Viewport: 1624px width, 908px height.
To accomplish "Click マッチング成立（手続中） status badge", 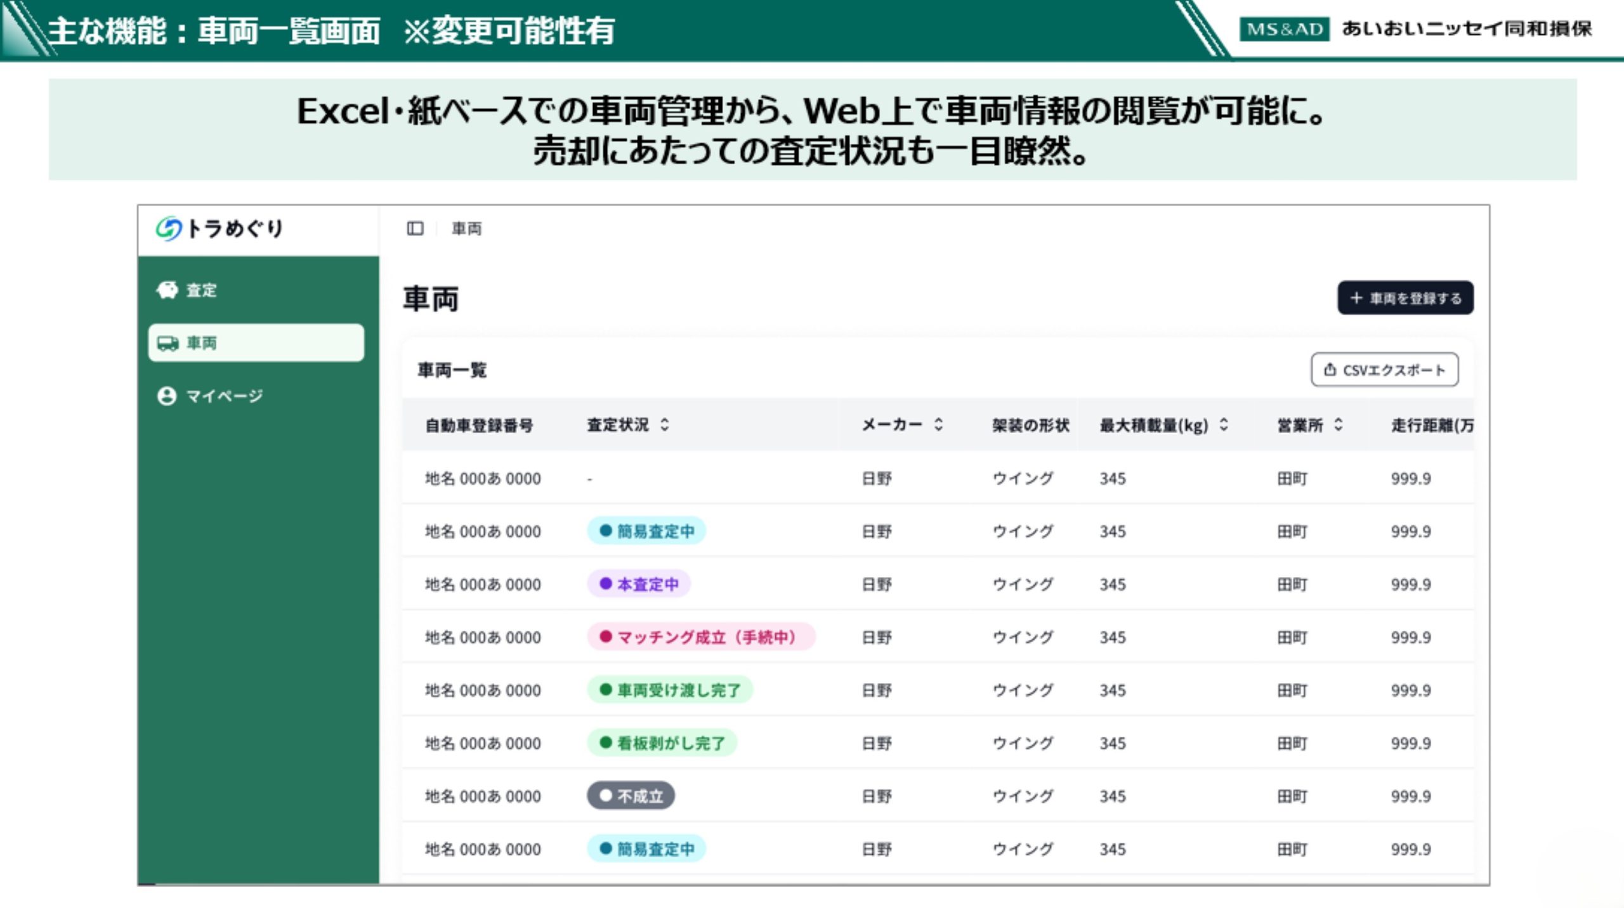I will 701,637.
